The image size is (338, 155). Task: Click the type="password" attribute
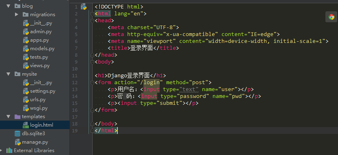(185, 96)
